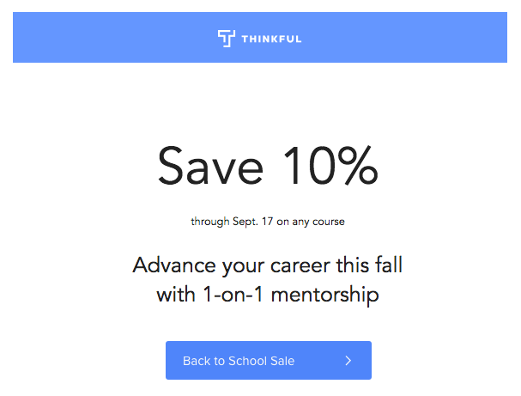This screenshot has height=396, width=521.
Task: Click the "1-on-1" phrase
Action: (x=233, y=295)
